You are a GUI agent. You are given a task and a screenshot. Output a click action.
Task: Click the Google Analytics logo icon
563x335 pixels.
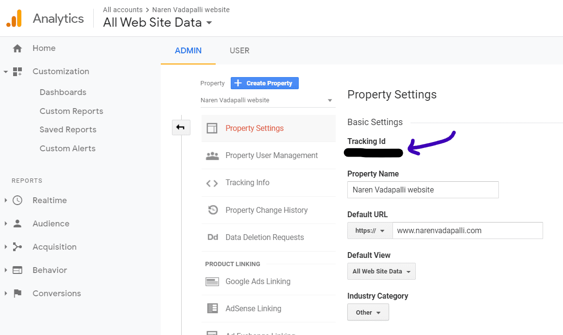[14, 18]
